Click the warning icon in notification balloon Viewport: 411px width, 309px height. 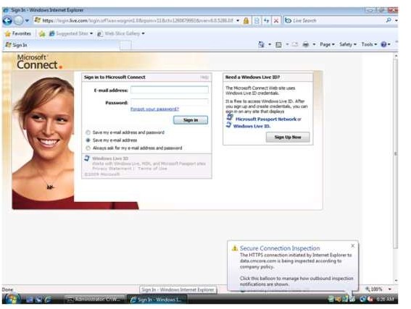click(x=235, y=248)
